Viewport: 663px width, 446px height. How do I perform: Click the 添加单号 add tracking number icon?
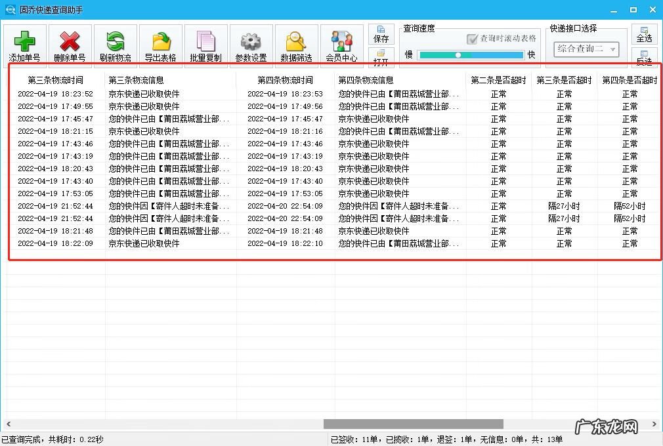point(24,44)
